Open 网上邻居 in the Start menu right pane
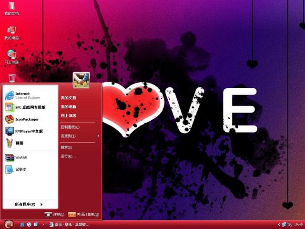Image resolution: width=305 pixels, height=229 pixels. coord(69,115)
